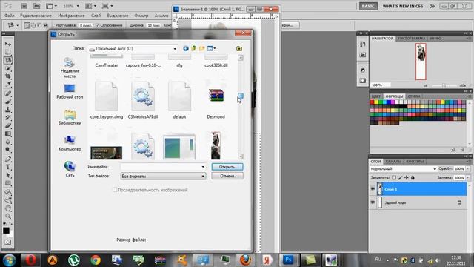Click the lock image pixels brush icon

[x=400, y=178]
